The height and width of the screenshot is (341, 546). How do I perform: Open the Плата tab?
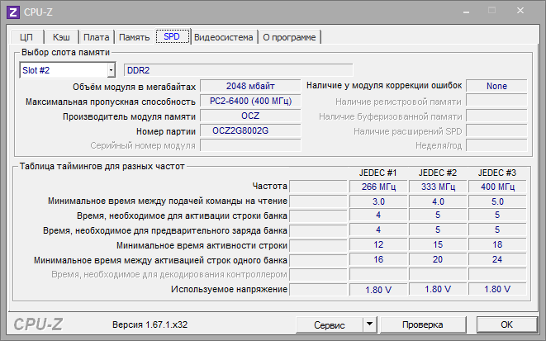[x=97, y=37]
